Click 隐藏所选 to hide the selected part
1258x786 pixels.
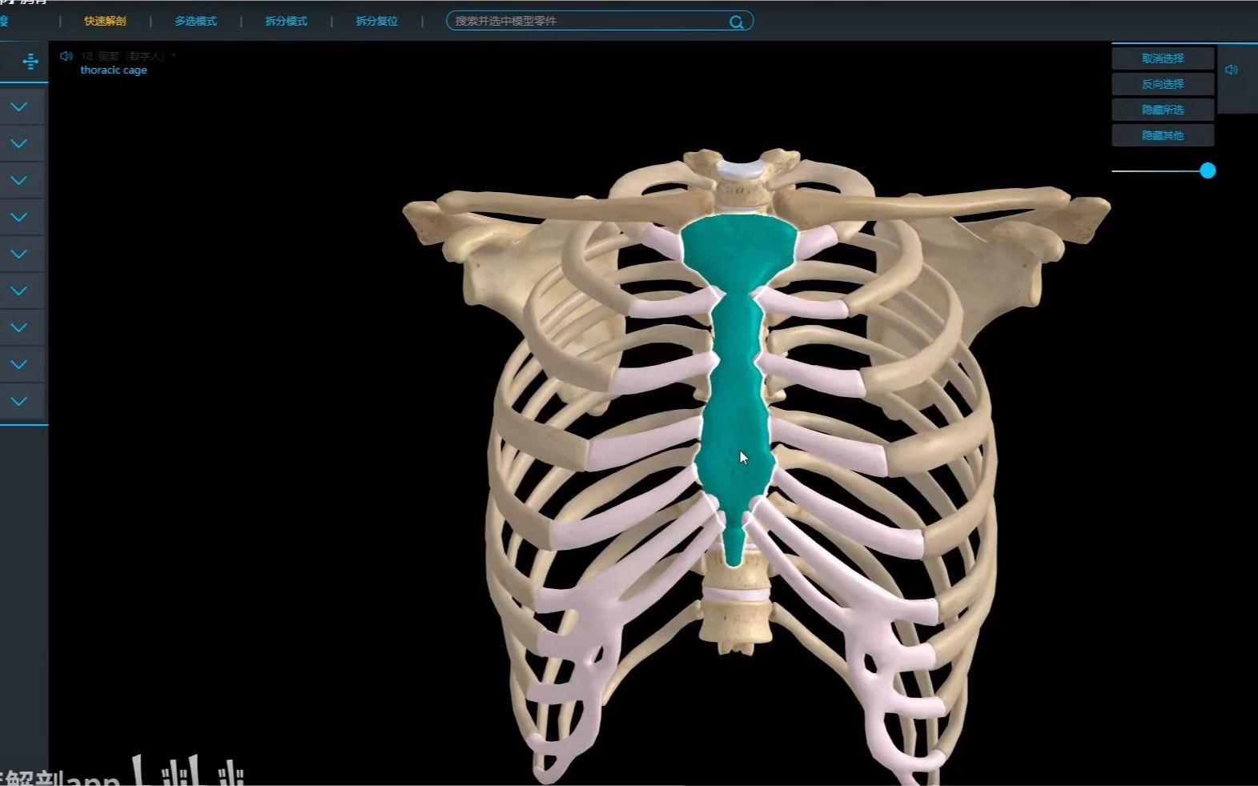point(1163,110)
